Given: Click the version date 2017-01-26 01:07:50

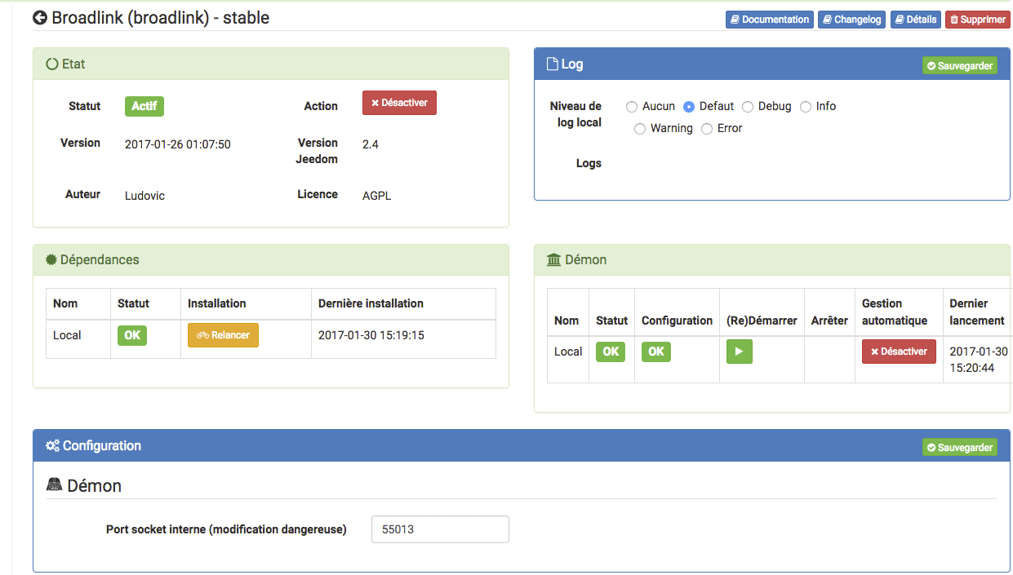Looking at the screenshot, I should (178, 144).
